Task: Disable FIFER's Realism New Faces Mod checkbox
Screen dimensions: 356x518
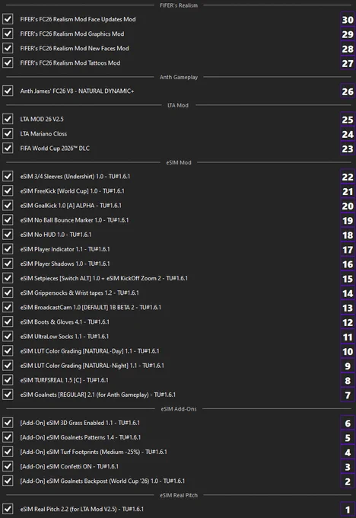Action: (8, 48)
